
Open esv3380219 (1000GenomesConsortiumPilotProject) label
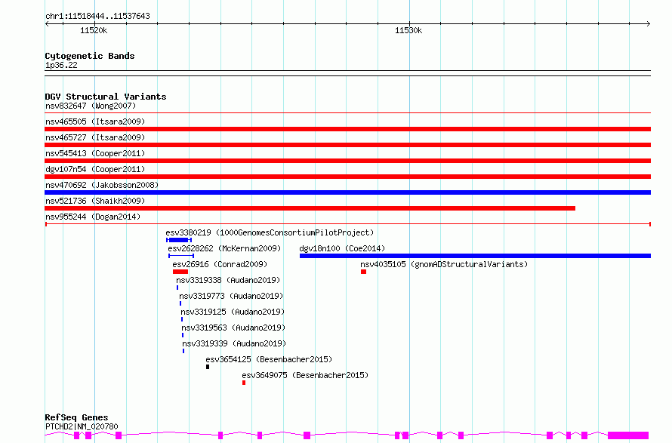[270, 232]
